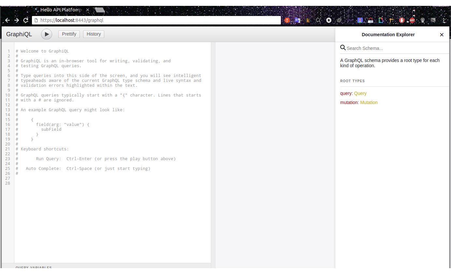Screen dimensions: 451x274
Task: Click the Search Schema field
Action: click(x=375, y=48)
